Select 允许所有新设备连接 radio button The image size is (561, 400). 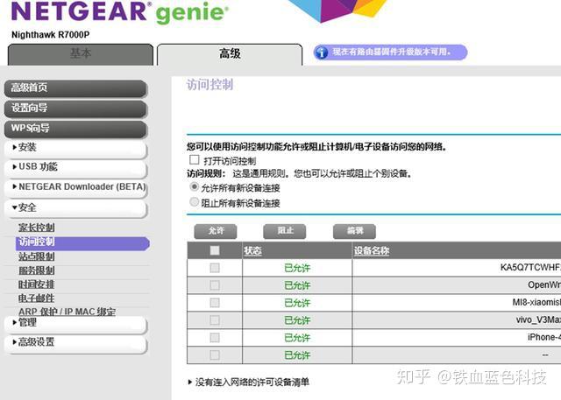(194, 186)
